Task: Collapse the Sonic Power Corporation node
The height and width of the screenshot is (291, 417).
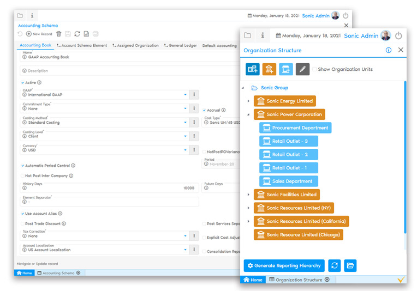Action: (x=248, y=114)
